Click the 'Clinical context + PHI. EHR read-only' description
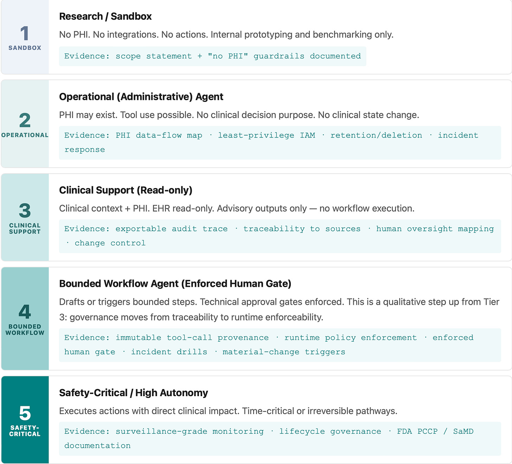This screenshot has width=512, height=464. point(237,208)
